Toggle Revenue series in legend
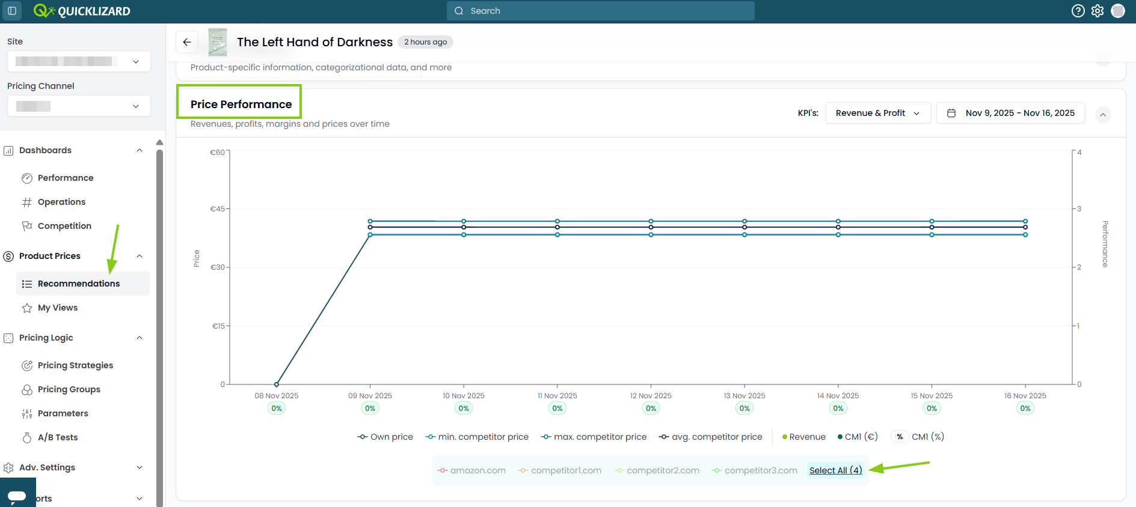 (x=804, y=437)
